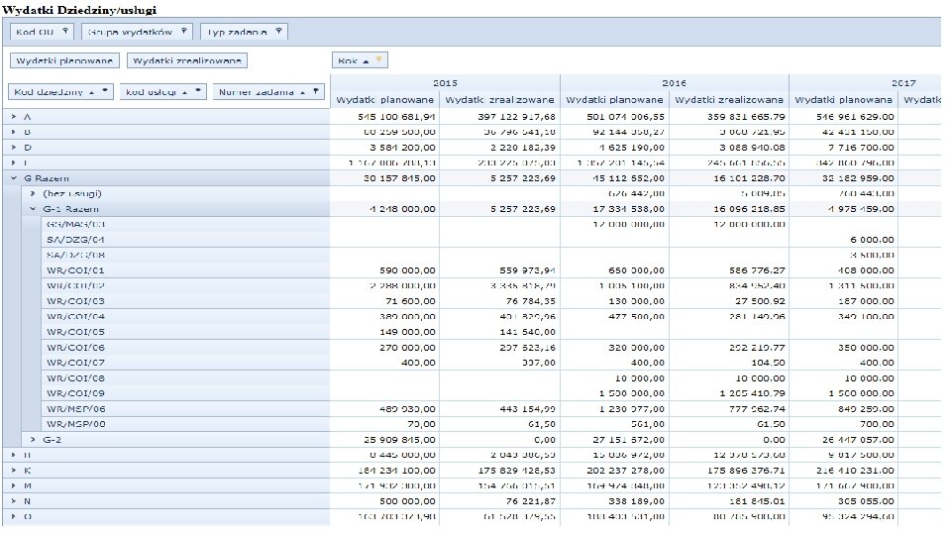
Task: Collapse the G Razem group
Action: (x=13, y=178)
